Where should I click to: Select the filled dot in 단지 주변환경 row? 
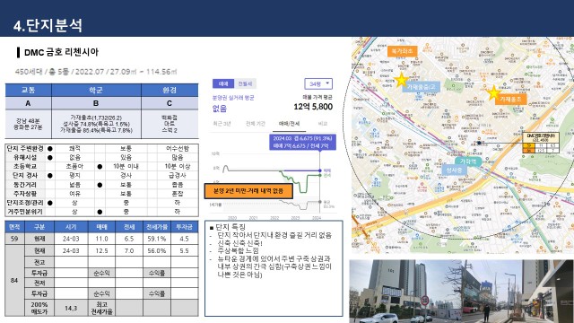50,149
